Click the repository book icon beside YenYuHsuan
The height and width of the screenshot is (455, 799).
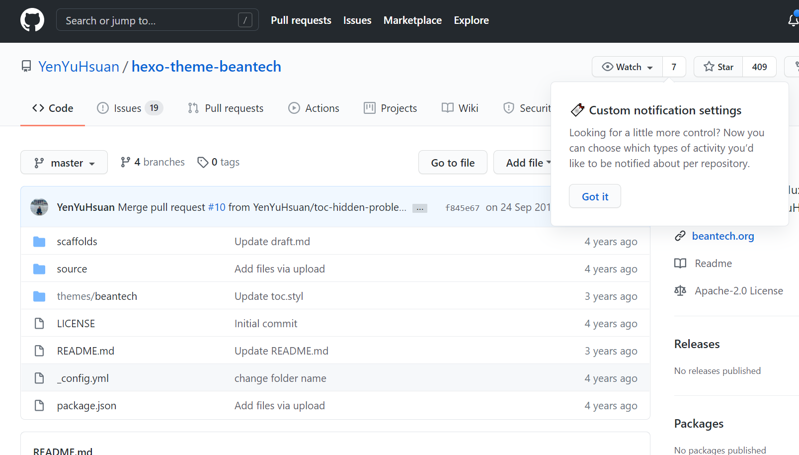point(26,66)
